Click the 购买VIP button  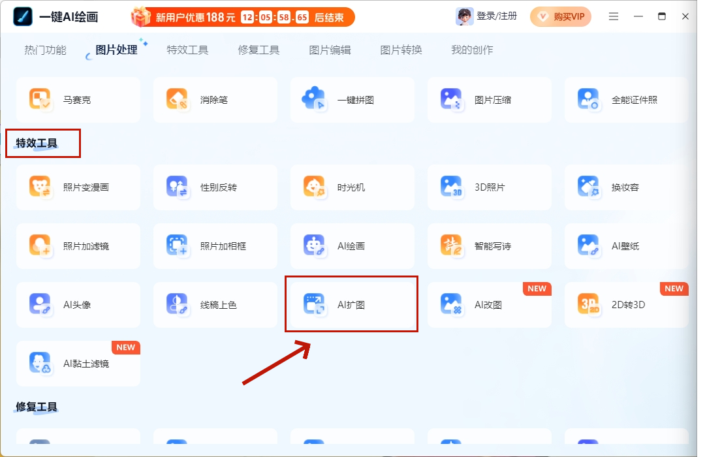[x=560, y=16]
